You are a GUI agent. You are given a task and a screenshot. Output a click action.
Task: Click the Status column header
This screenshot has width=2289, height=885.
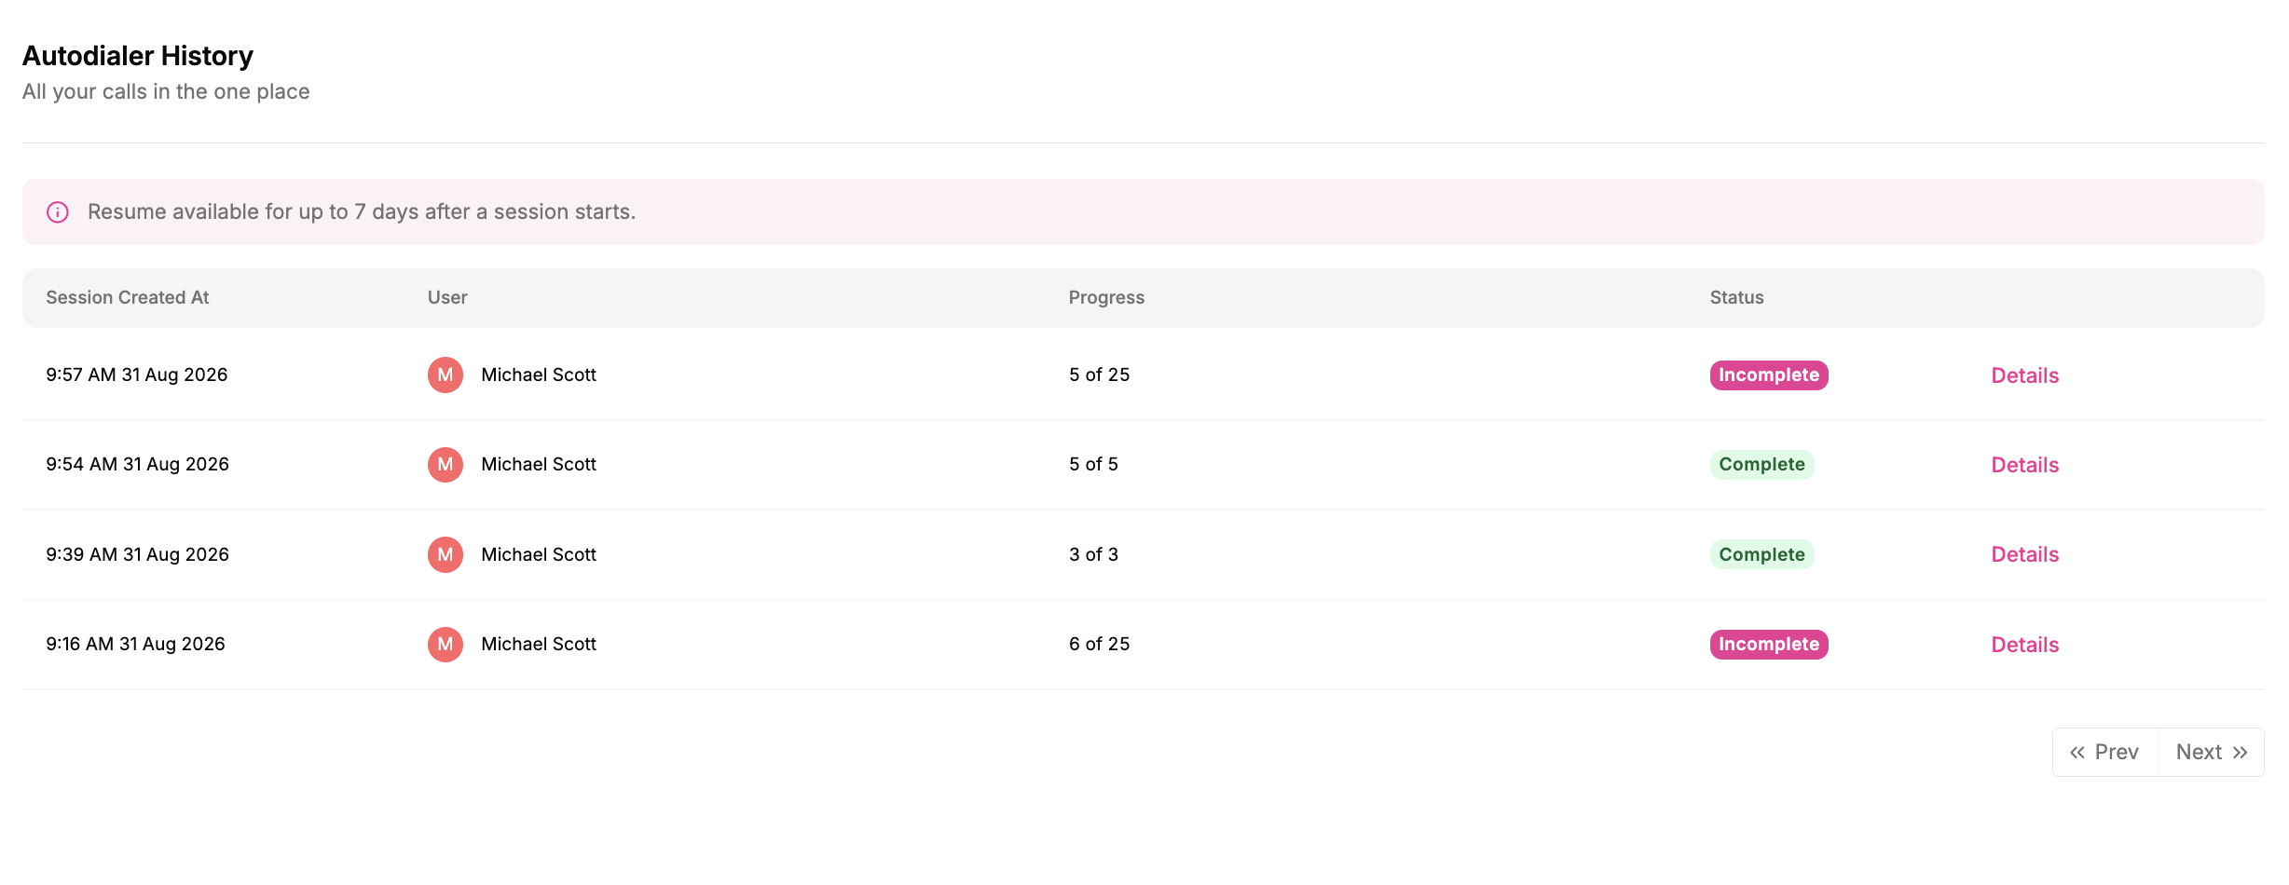(x=1736, y=298)
